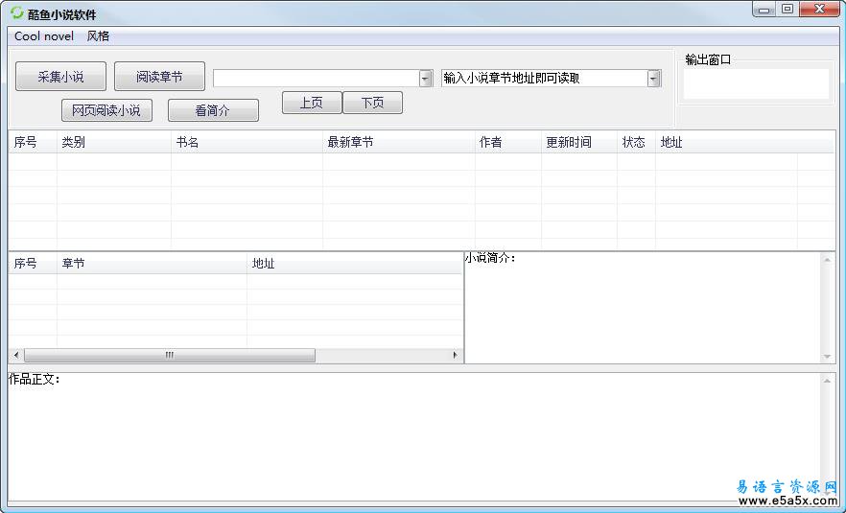Expand the empty combo box dropdown arrow

pyautogui.click(x=425, y=79)
